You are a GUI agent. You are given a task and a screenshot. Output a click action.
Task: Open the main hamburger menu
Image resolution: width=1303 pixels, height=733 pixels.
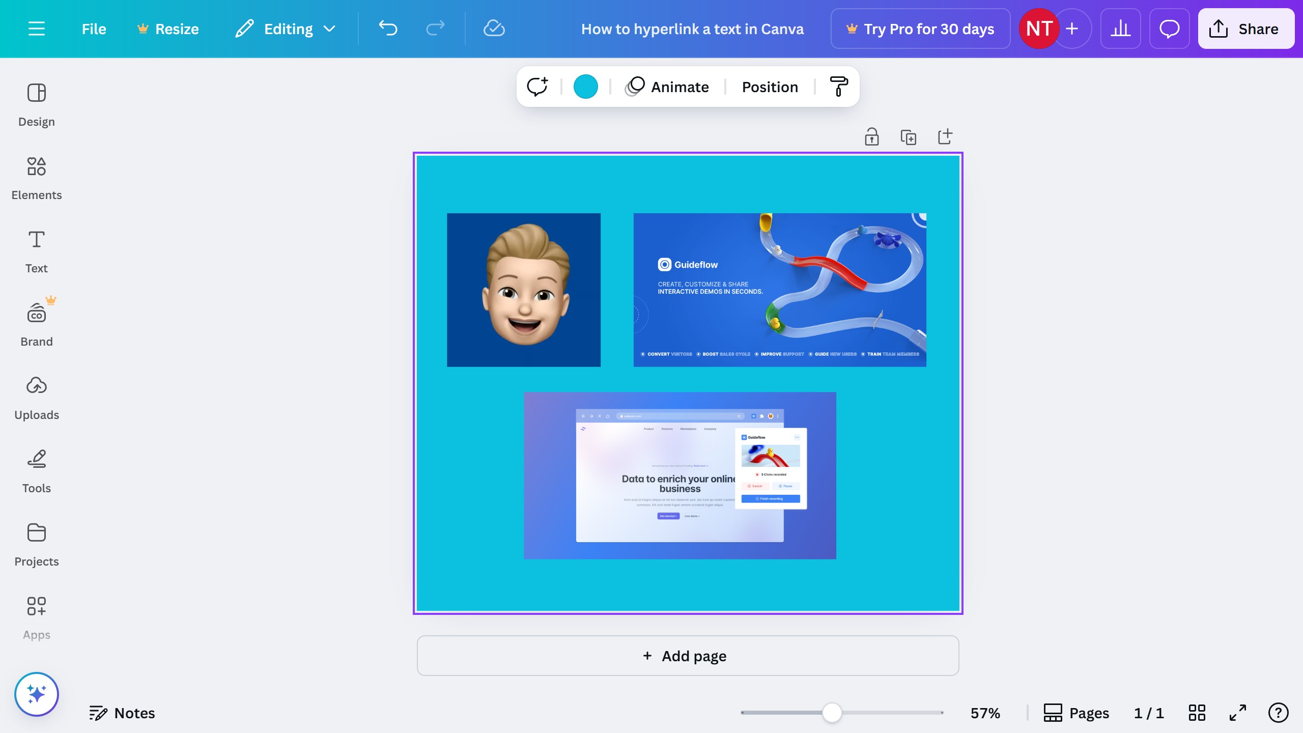tap(36, 29)
